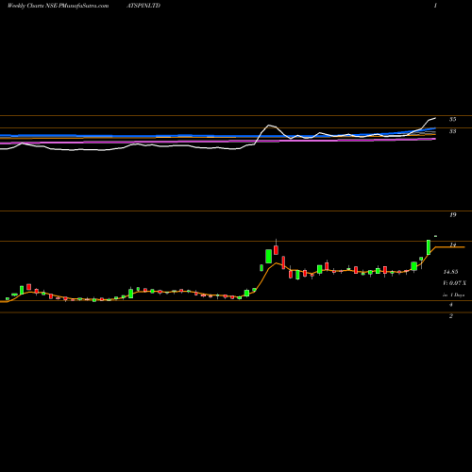472x472 pixels.
Task: Click the latest small green candle at chart end
Action: (436, 236)
